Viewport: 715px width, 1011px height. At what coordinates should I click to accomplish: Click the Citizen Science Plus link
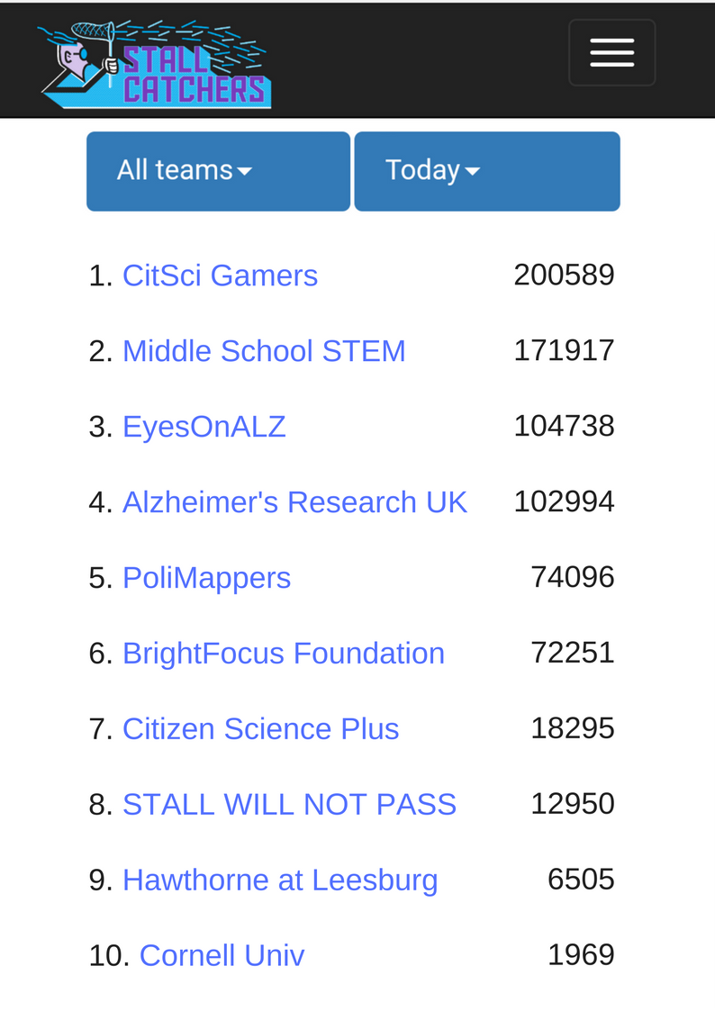click(261, 728)
